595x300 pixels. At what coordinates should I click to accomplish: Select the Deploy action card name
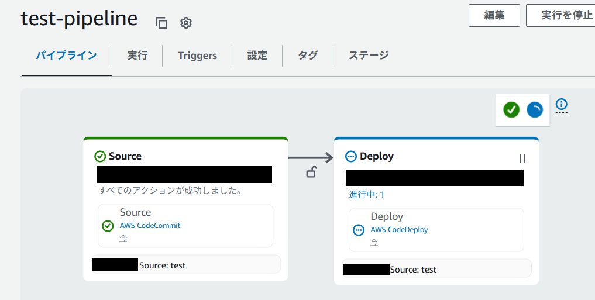[x=387, y=216]
